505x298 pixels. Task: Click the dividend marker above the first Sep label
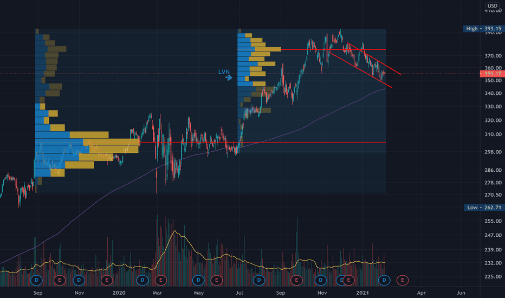tap(36, 280)
